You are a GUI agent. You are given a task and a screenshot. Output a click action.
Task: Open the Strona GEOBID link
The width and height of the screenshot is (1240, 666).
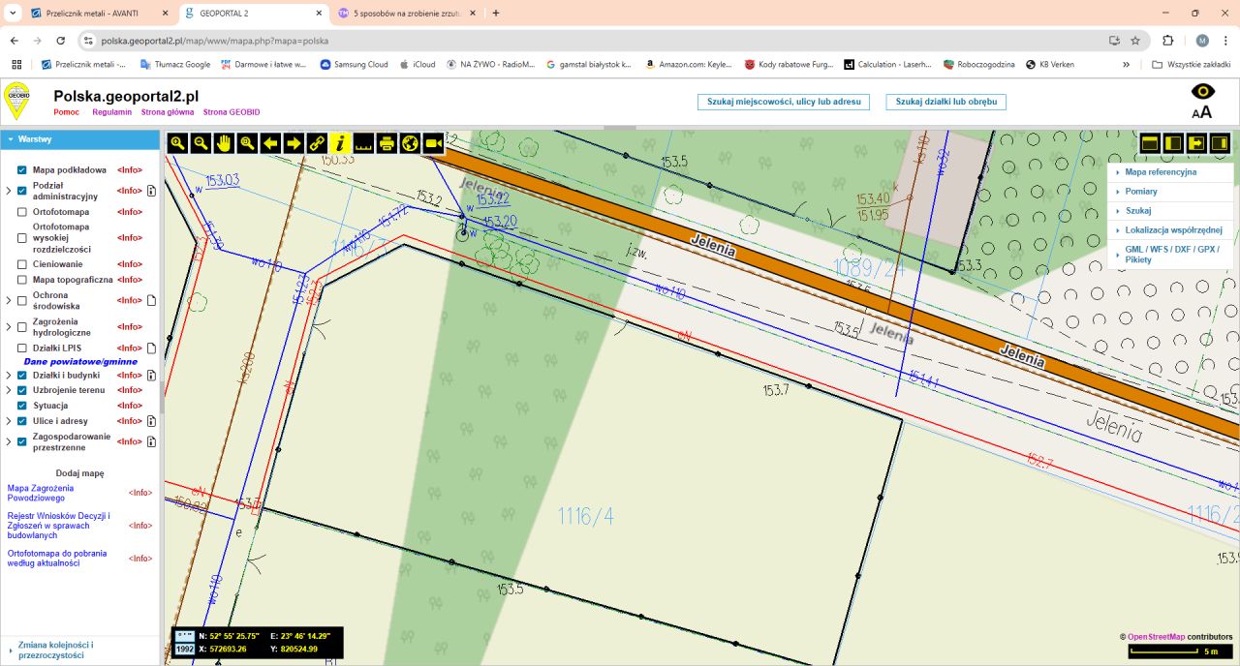point(232,112)
